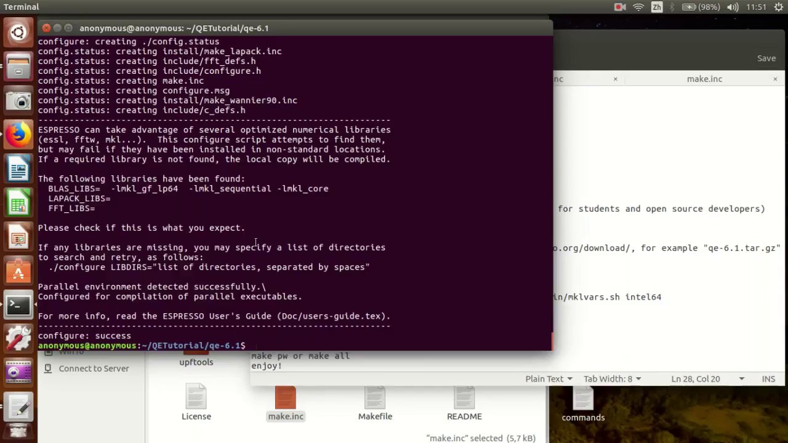
Task: Open the sound volume indicator
Action: pos(733,7)
